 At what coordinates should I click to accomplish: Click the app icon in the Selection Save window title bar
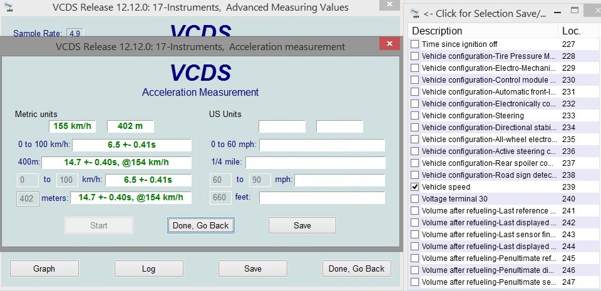(414, 13)
